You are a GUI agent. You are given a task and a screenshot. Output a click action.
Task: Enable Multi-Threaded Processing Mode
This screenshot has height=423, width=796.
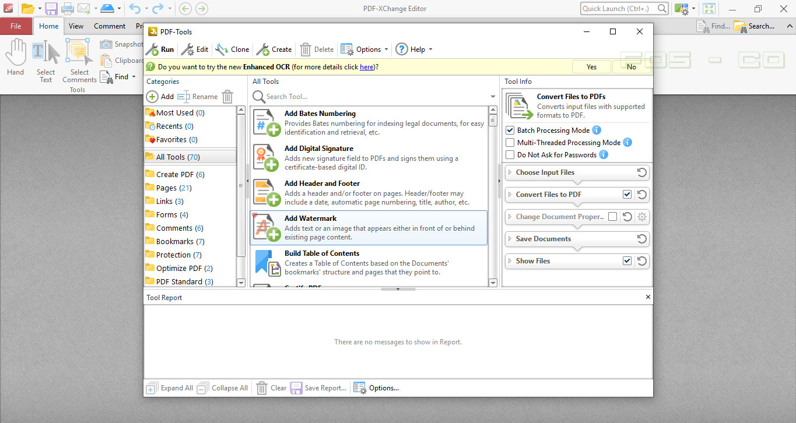click(x=510, y=143)
